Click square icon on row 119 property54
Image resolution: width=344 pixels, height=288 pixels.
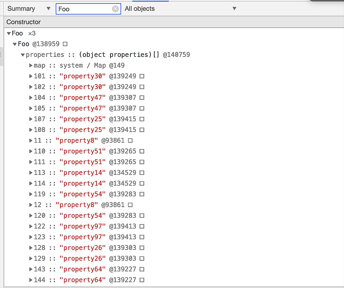pyautogui.click(x=142, y=194)
